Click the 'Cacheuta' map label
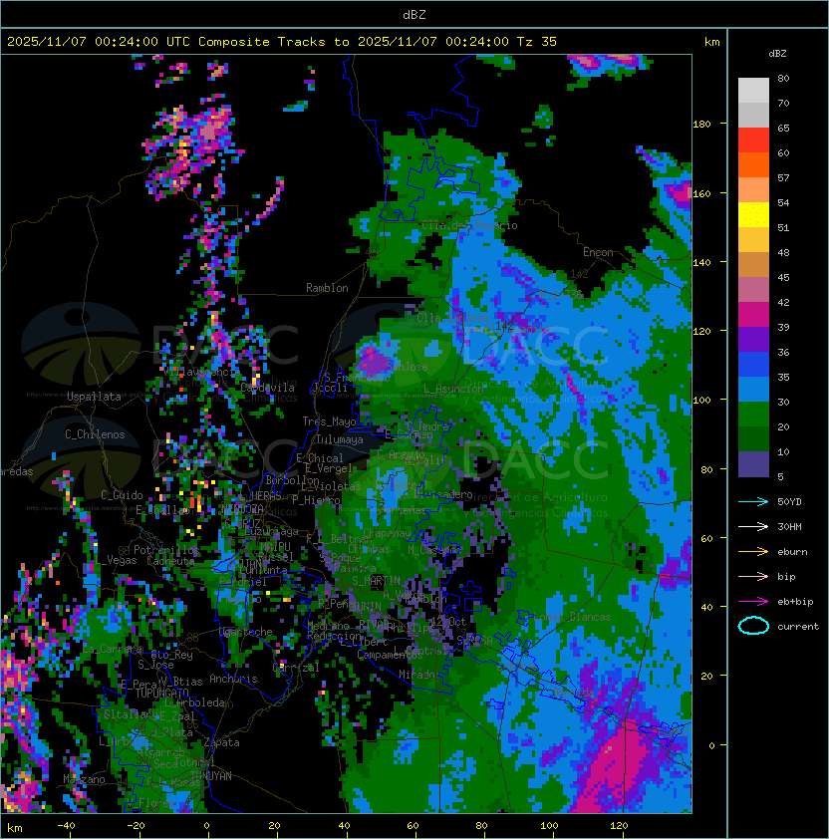This screenshot has height=839, width=829. coord(170,561)
